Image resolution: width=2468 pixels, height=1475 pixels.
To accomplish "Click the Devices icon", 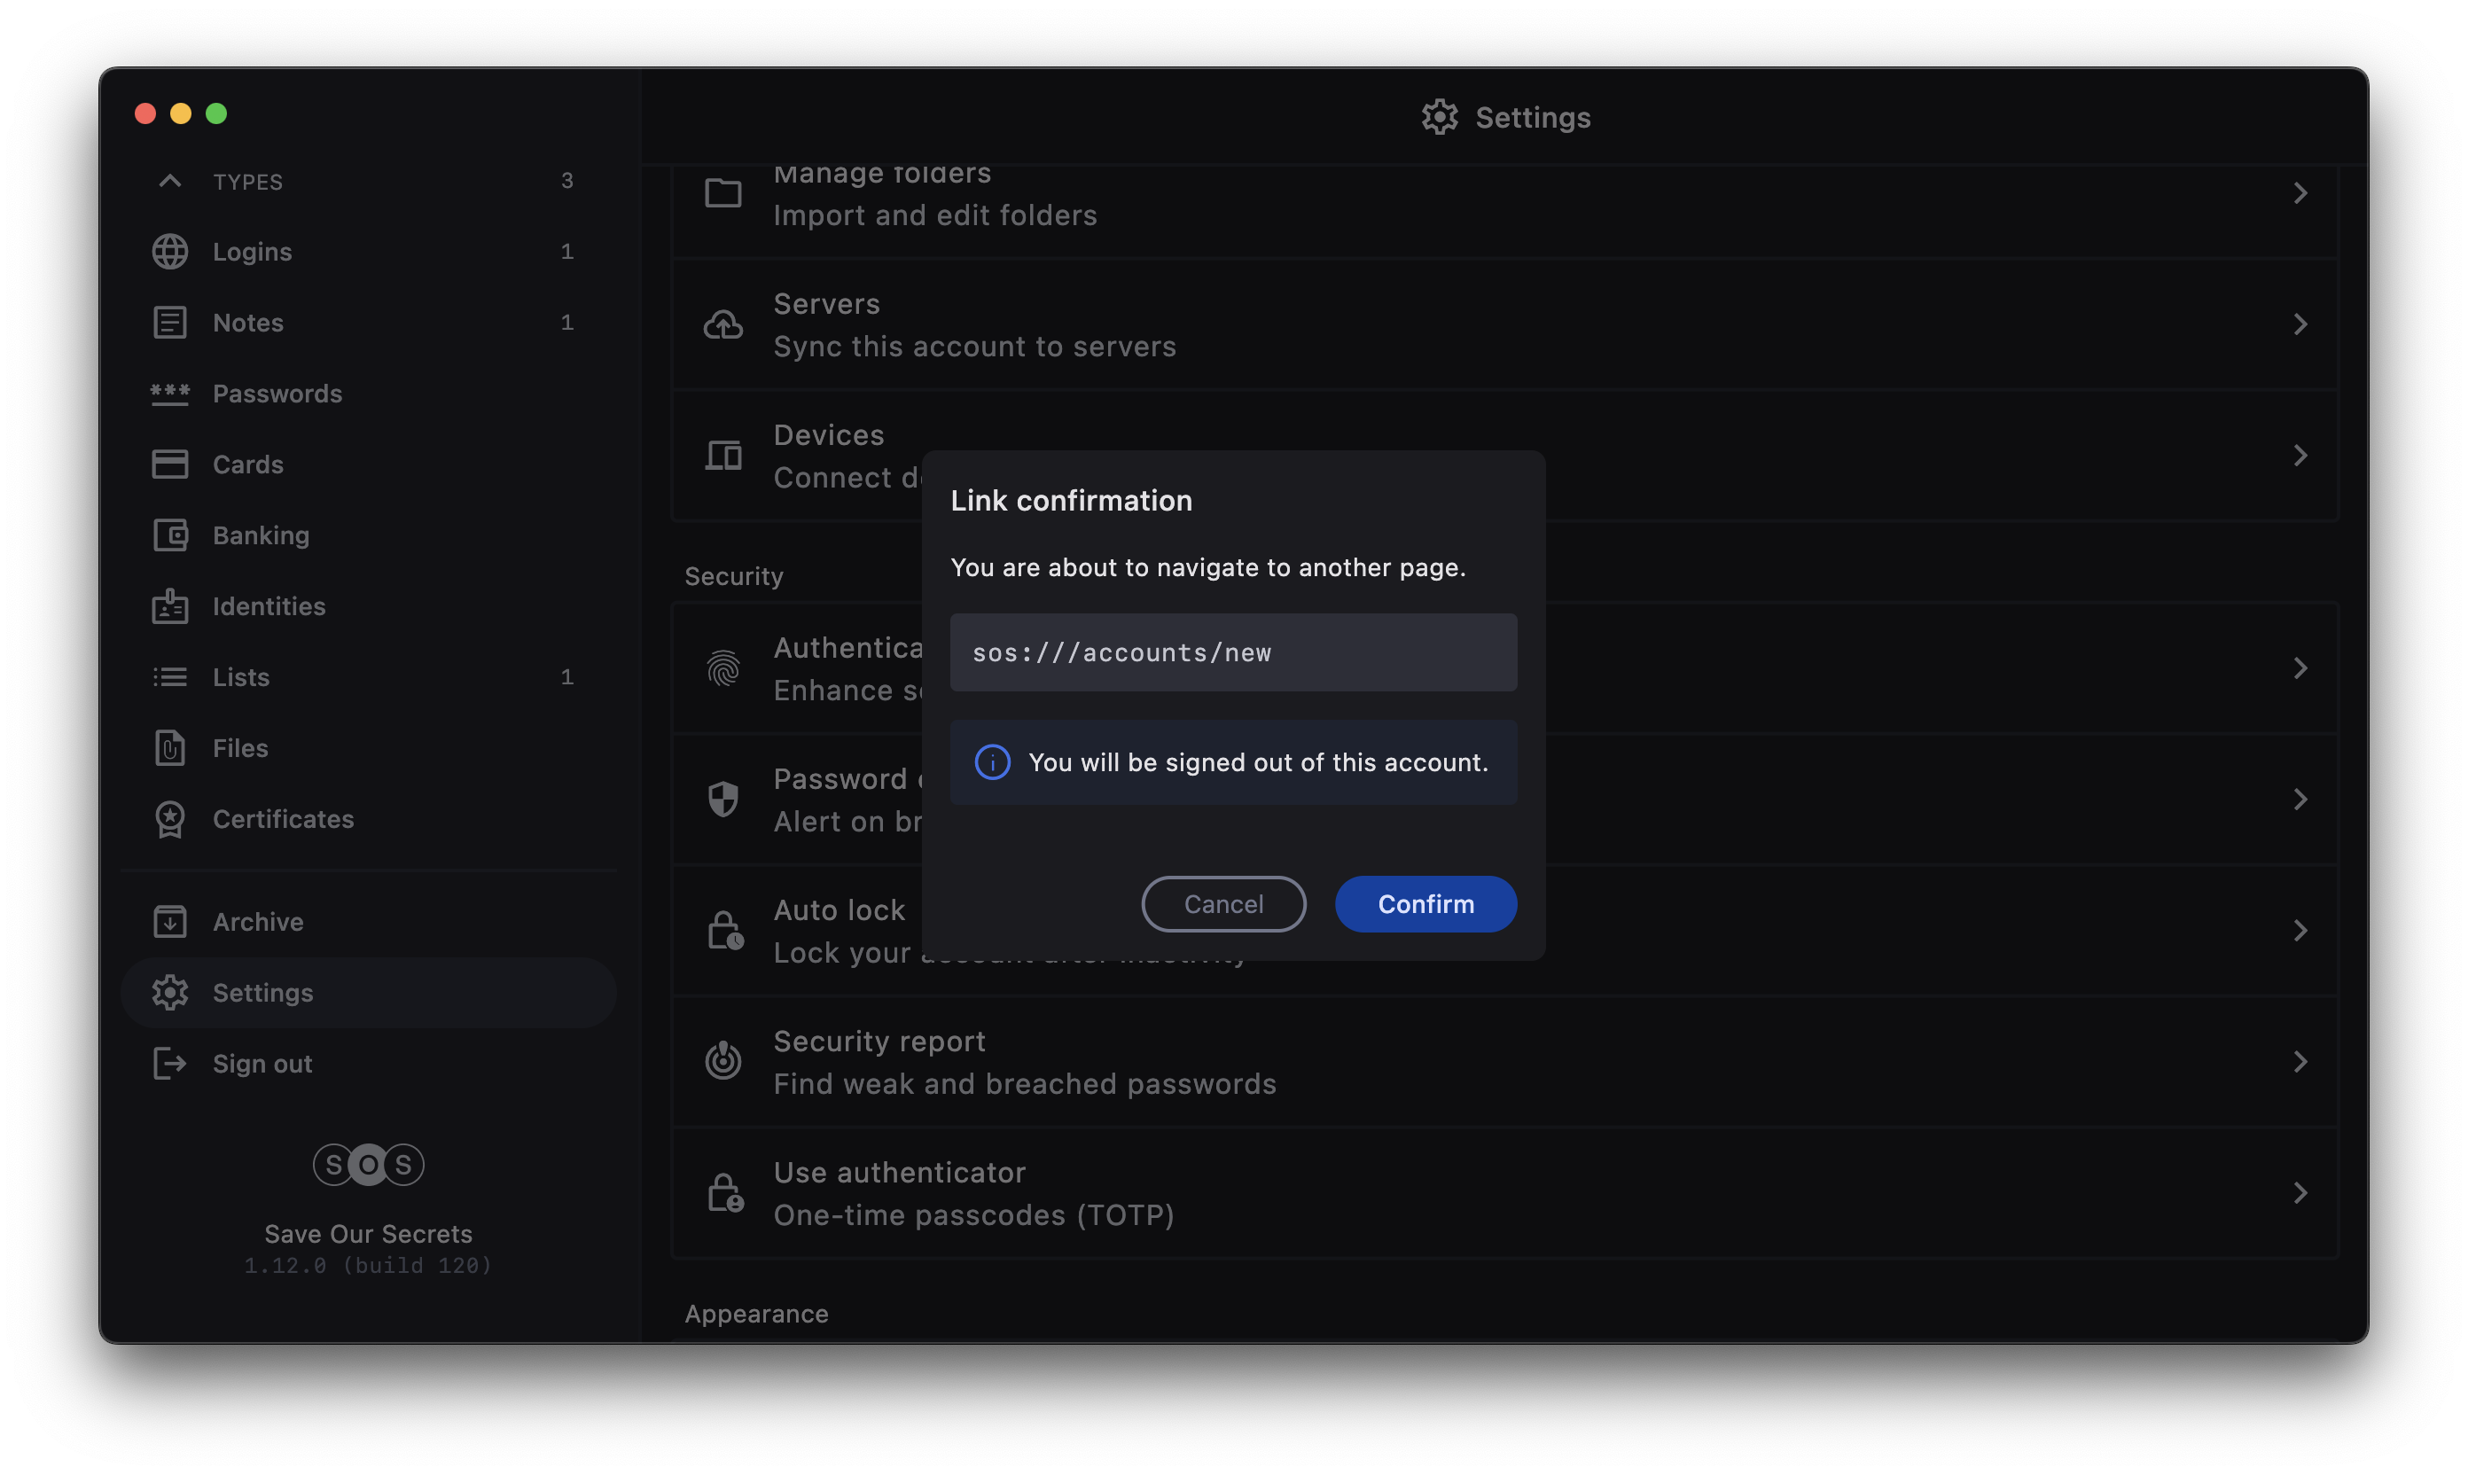I will (x=722, y=456).
